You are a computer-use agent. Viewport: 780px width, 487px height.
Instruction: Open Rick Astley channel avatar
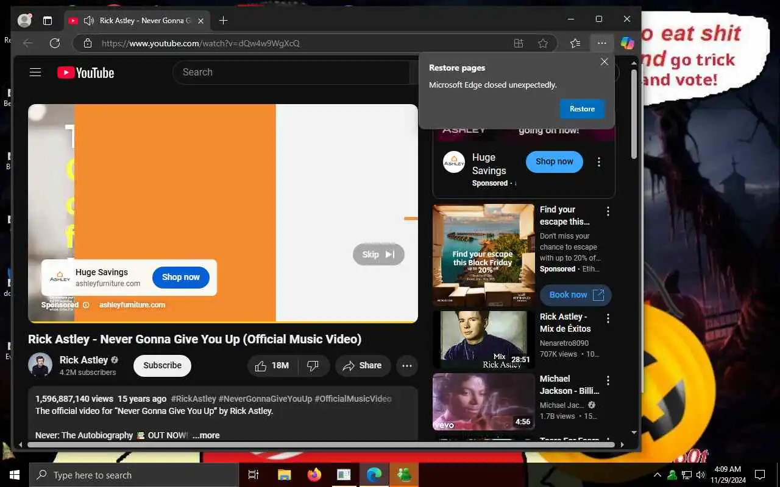coord(40,365)
